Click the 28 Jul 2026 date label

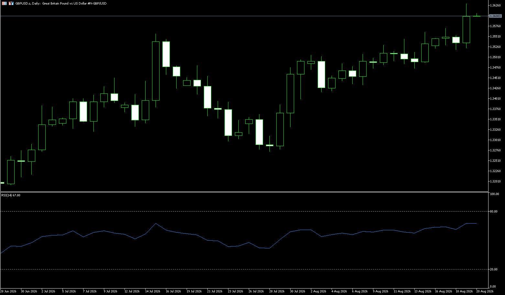pyautogui.click(x=277, y=291)
